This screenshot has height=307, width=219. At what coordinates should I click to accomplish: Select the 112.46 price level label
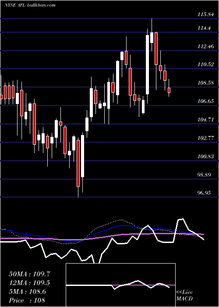(x=206, y=46)
